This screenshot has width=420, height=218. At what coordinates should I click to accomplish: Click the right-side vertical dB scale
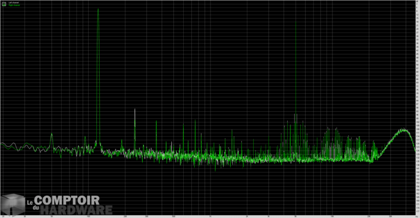418,109
